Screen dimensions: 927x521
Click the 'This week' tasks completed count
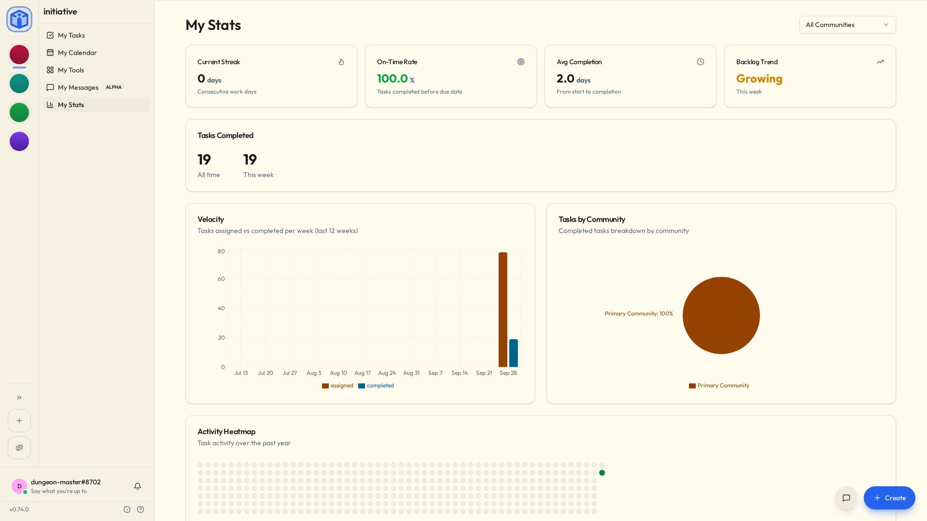[x=250, y=159]
